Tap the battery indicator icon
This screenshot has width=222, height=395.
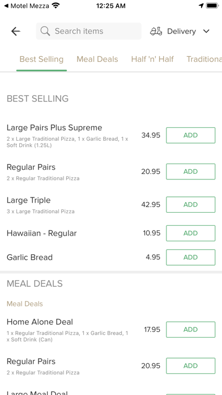[212, 6]
